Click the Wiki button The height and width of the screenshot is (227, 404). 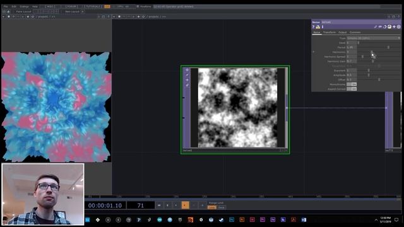pos(50,6)
